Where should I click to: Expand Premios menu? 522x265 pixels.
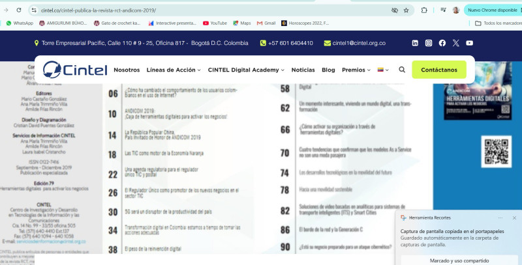click(x=356, y=70)
